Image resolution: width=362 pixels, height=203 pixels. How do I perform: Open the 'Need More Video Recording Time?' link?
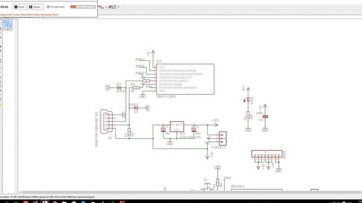tap(40, 15)
